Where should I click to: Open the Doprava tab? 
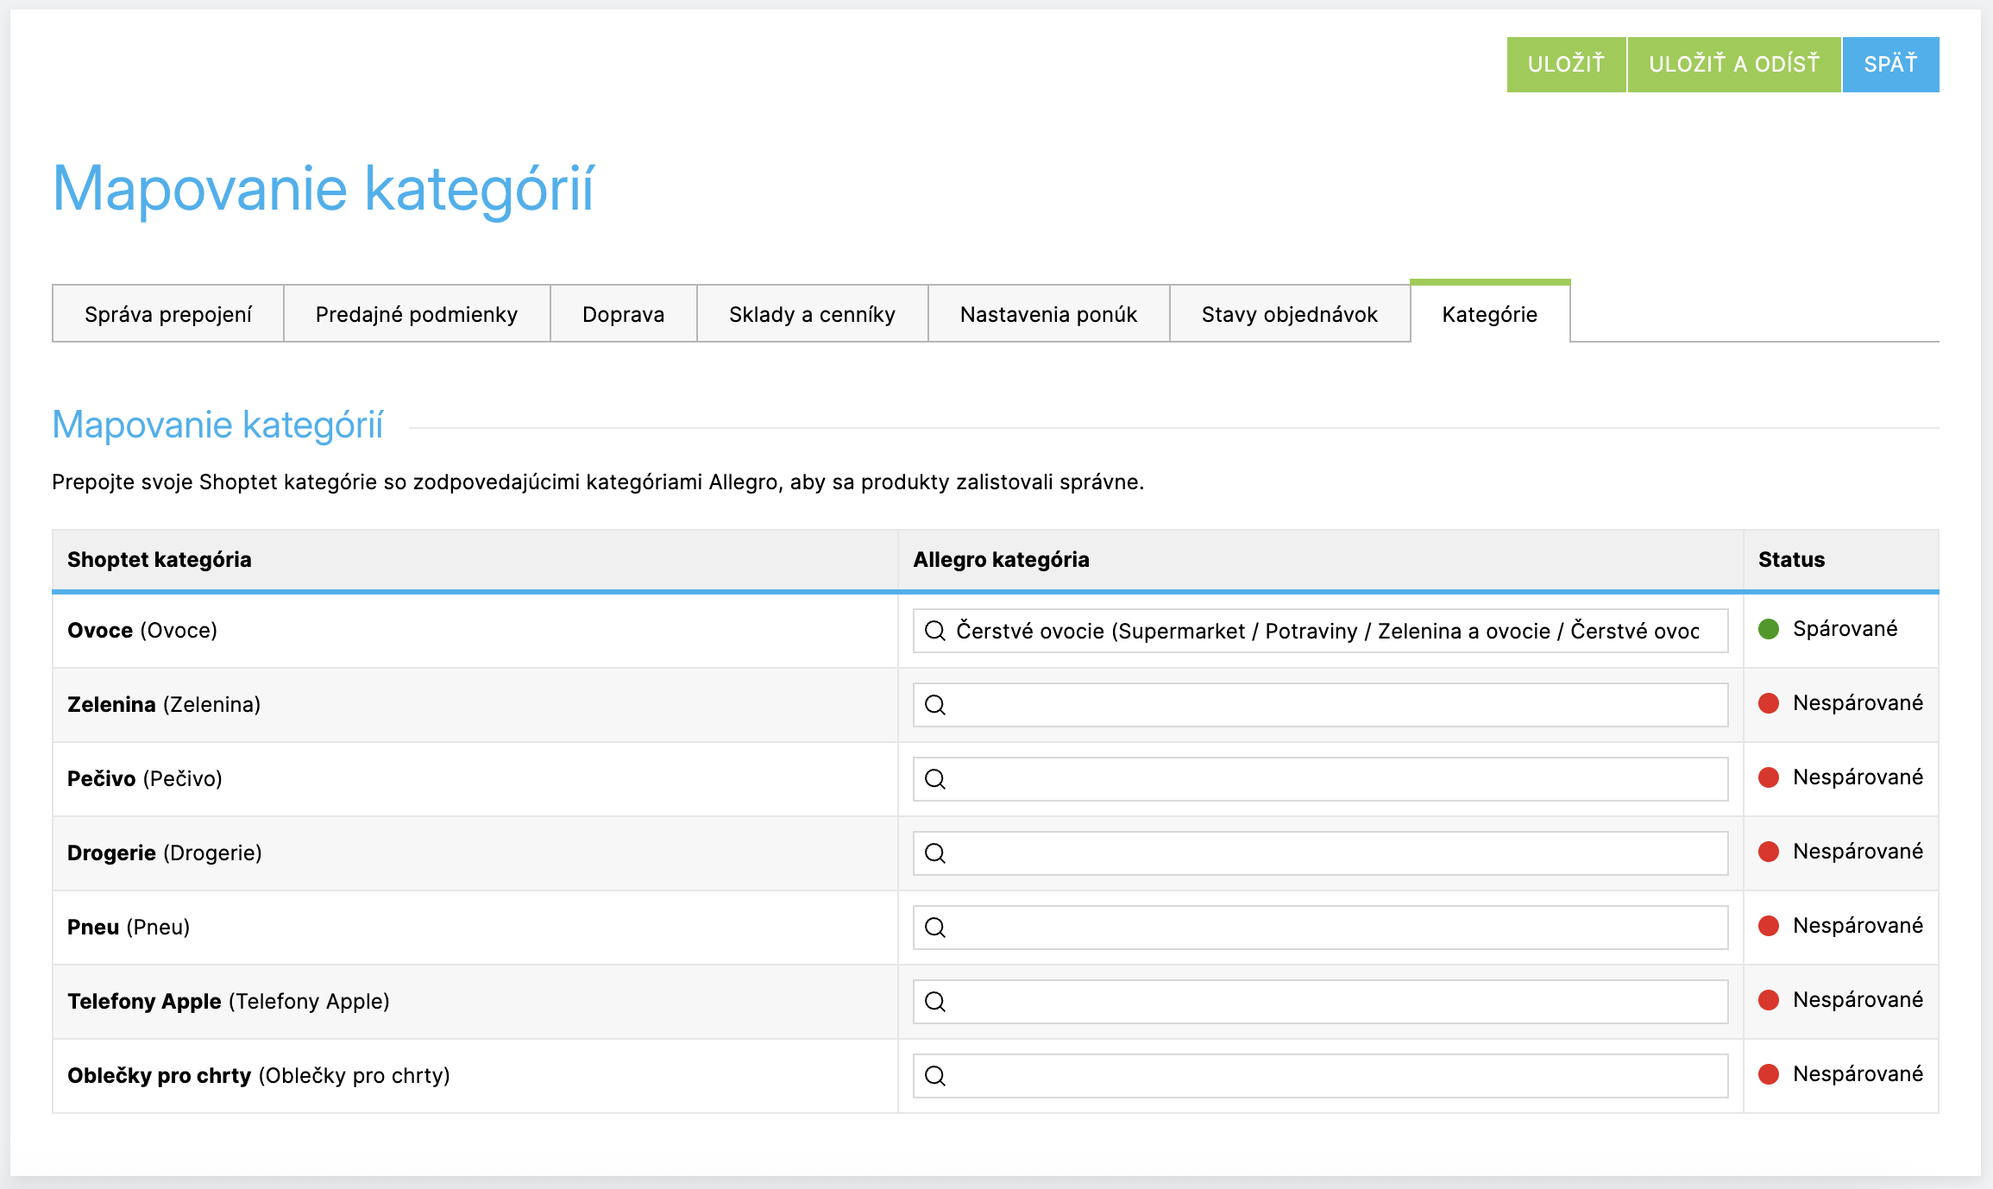pyautogui.click(x=623, y=314)
